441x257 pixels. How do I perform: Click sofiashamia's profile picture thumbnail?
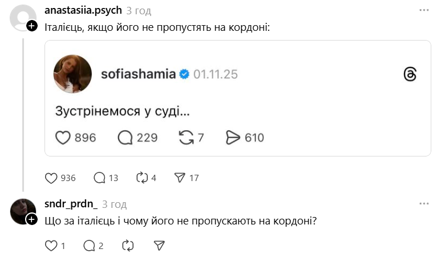click(x=72, y=74)
